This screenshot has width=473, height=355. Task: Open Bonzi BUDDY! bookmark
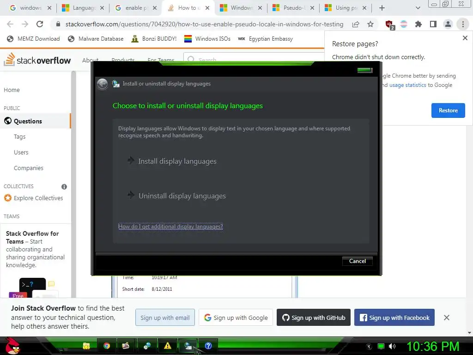coord(154,39)
